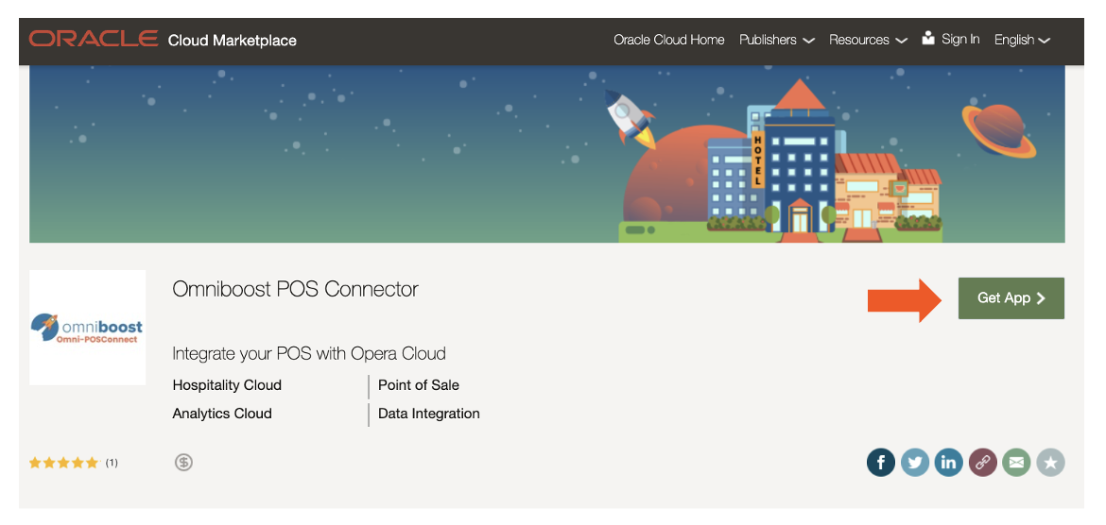
Task: Select the Hospitality Cloud category
Action: click(x=227, y=385)
